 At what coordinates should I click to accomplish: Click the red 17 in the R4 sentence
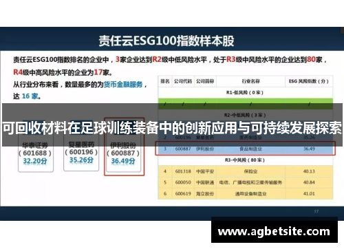pyautogui.click(x=98, y=72)
